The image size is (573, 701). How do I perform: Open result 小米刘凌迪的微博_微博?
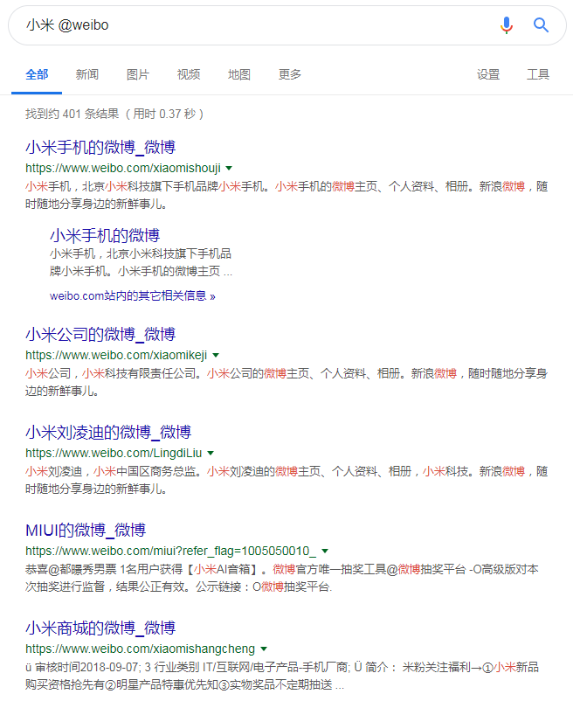(x=108, y=432)
